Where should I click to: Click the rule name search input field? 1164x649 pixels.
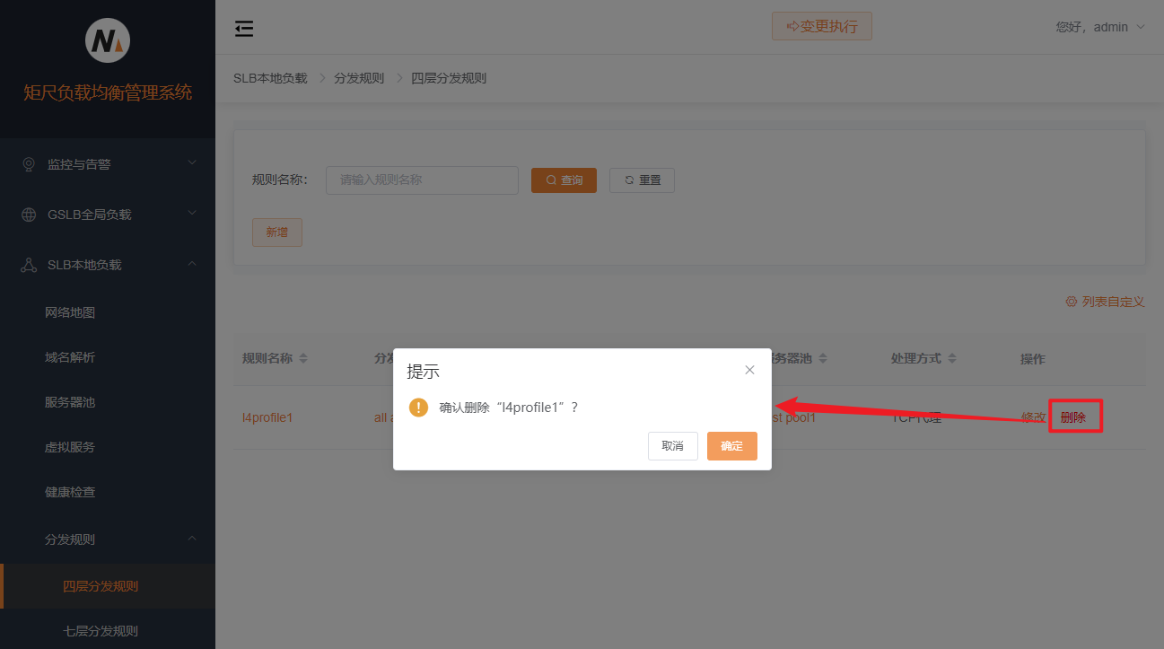pos(421,180)
